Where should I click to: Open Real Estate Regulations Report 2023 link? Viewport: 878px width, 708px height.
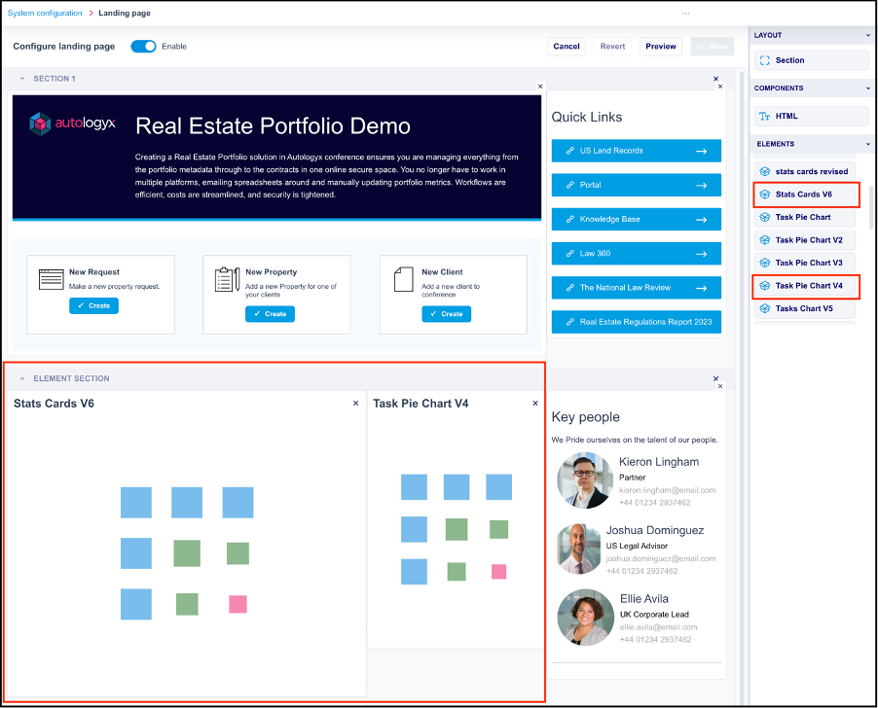636,322
